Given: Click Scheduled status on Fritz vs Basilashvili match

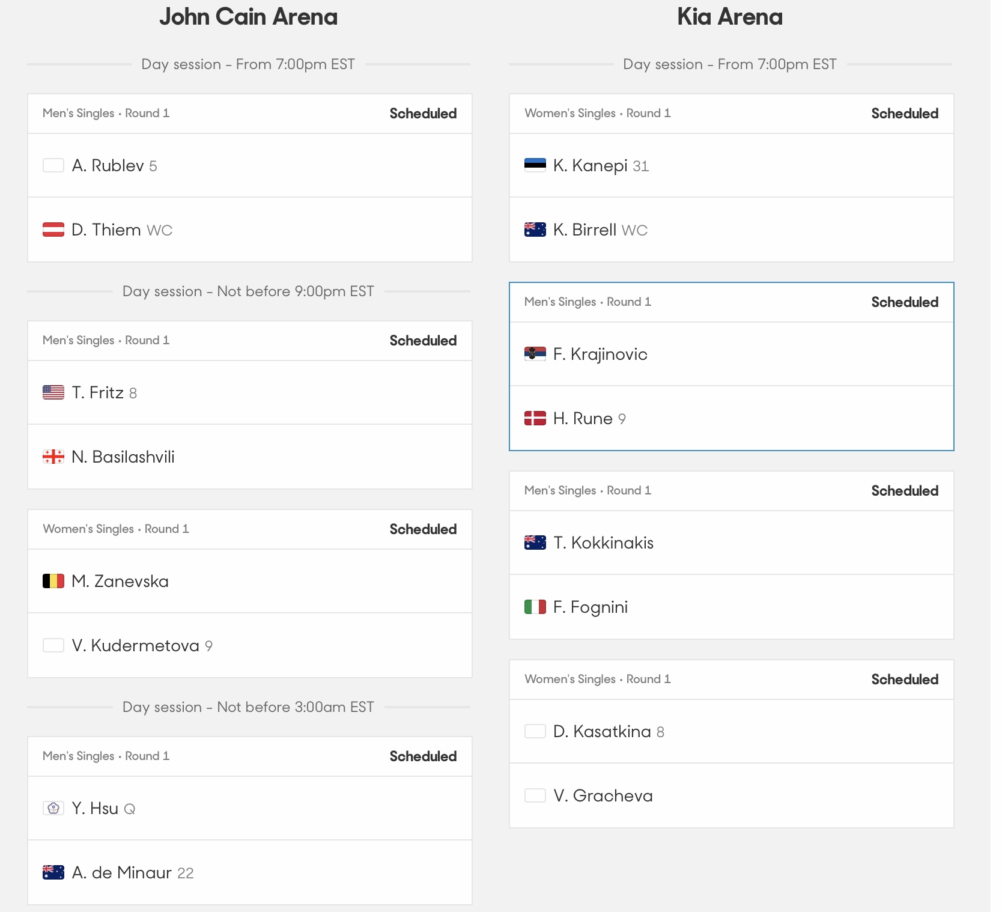Looking at the screenshot, I should [x=423, y=341].
